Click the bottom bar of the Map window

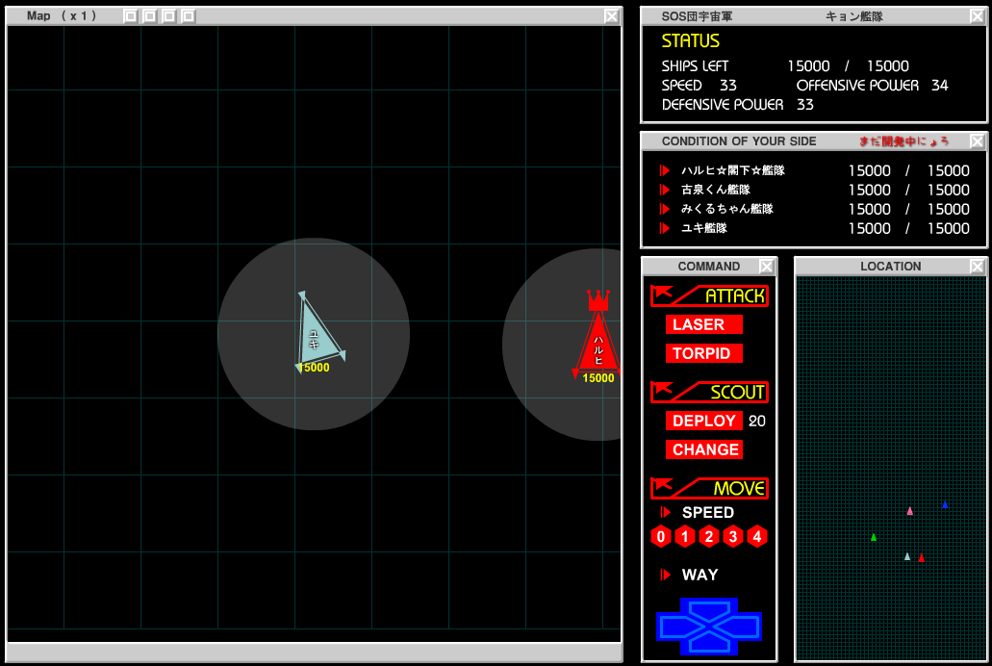pyautogui.click(x=314, y=653)
